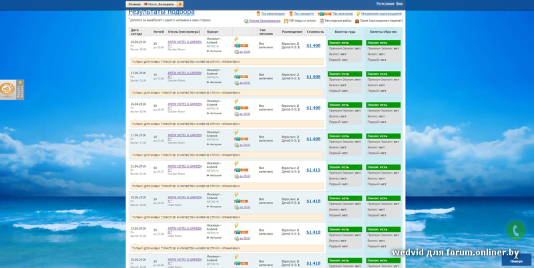Click the Дата заезда column header
The image size is (534, 268).
pos(136,31)
